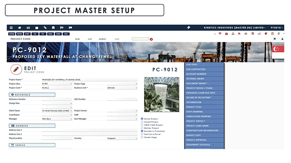Check the Closed Project checkbox

[x=142, y=122]
